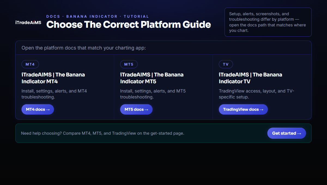Select the MT5 badge pill
The image size is (327, 185).
(x=129, y=64)
